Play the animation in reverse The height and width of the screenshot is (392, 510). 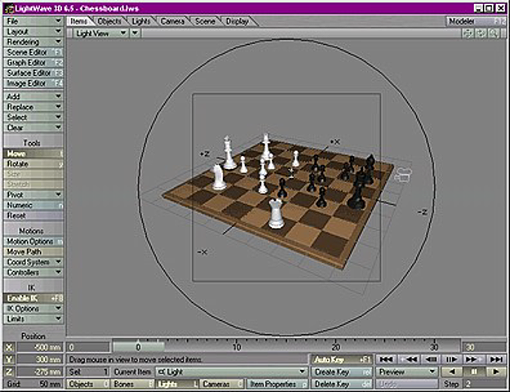(451, 372)
